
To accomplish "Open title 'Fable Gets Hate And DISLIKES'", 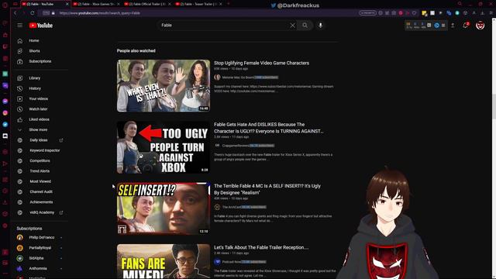I will point(269,128).
